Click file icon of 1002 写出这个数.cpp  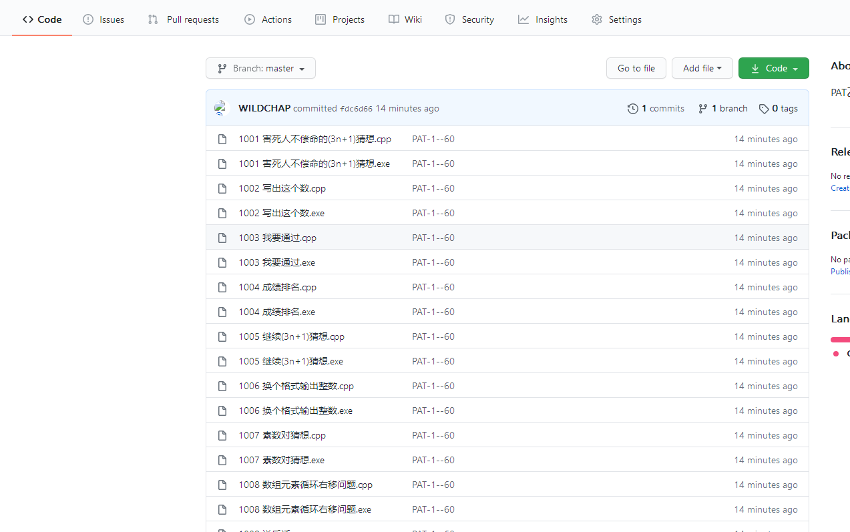point(222,188)
